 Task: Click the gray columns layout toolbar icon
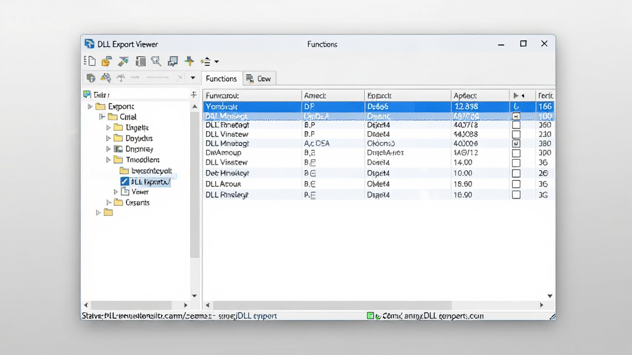[x=140, y=61]
